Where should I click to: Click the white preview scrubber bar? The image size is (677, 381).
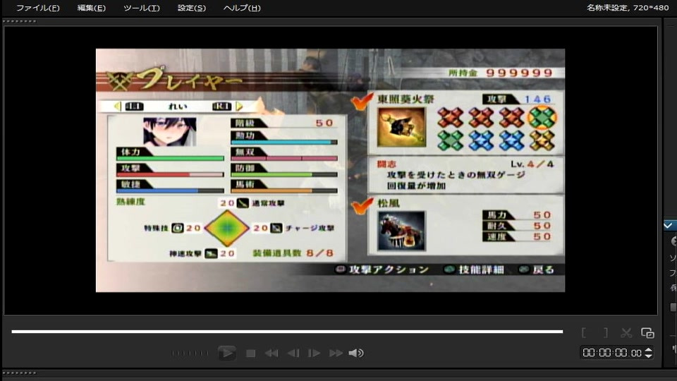pos(287,332)
